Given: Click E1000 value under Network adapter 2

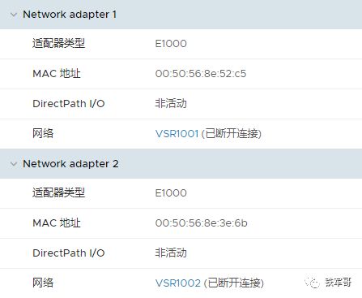Looking at the screenshot, I should click(x=171, y=193).
